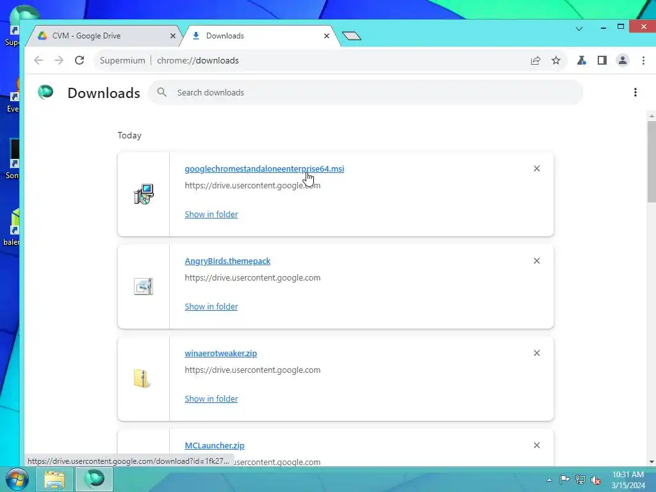Focus the Search downloads field
Image resolution: width=656 pixels, height=492 pixels.
[366, 92]
